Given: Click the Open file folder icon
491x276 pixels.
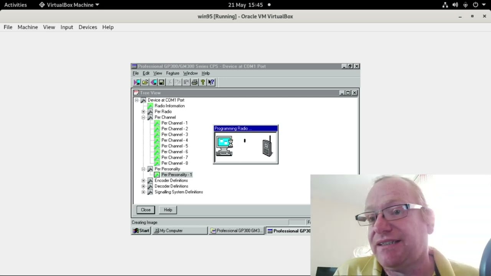Looking at the screenshot, I should (x=145, y=82).
